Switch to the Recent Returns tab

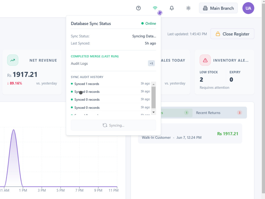click(x=219, y=113)
